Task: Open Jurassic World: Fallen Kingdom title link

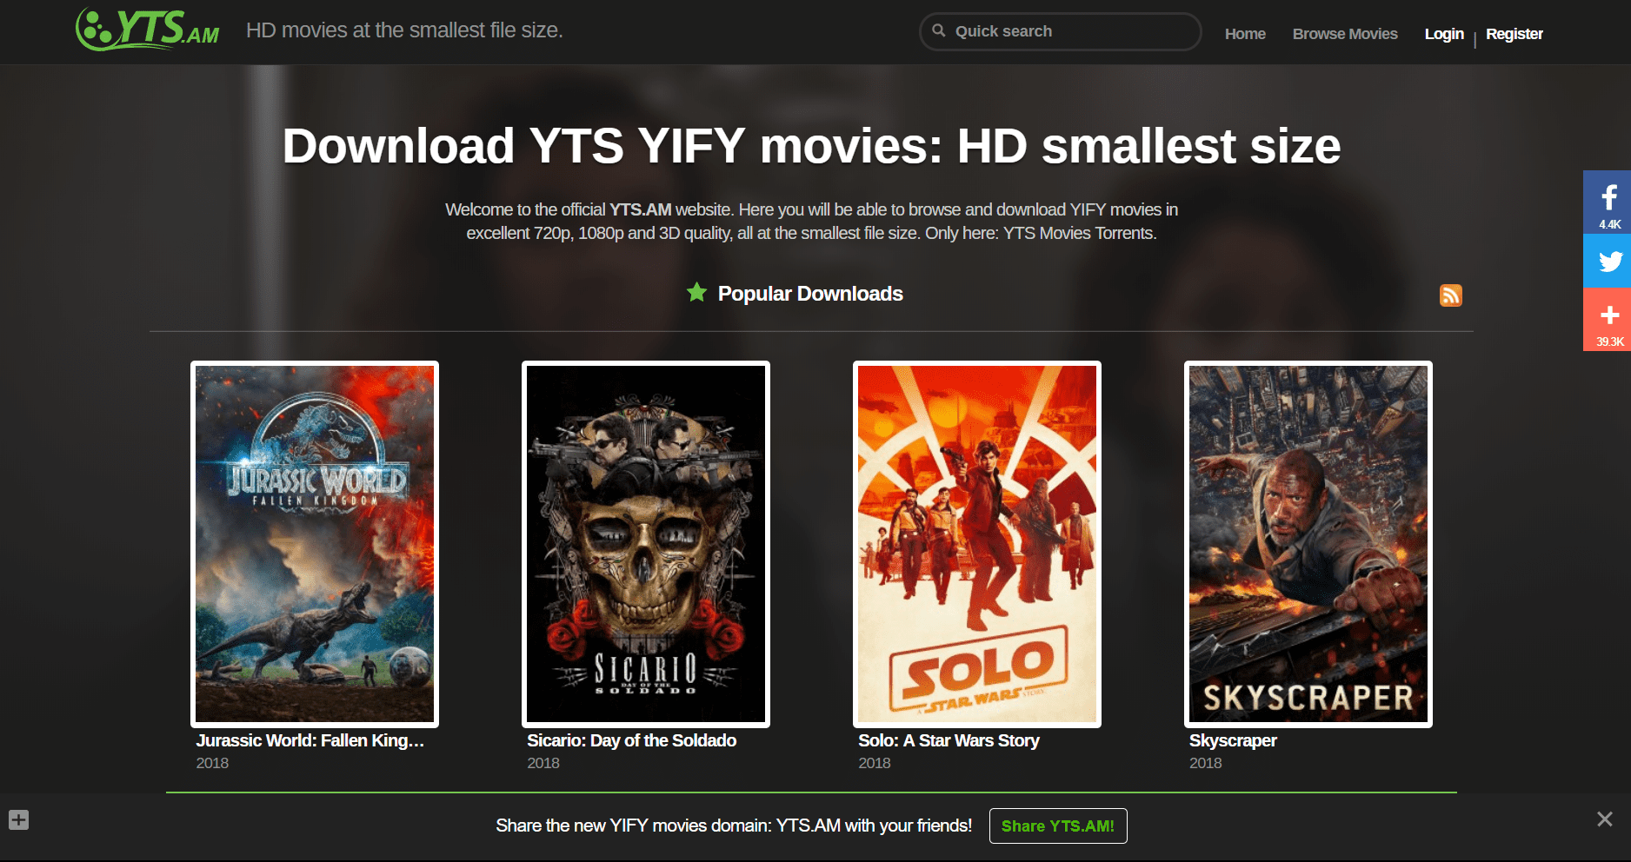Action: coord(310,740)
